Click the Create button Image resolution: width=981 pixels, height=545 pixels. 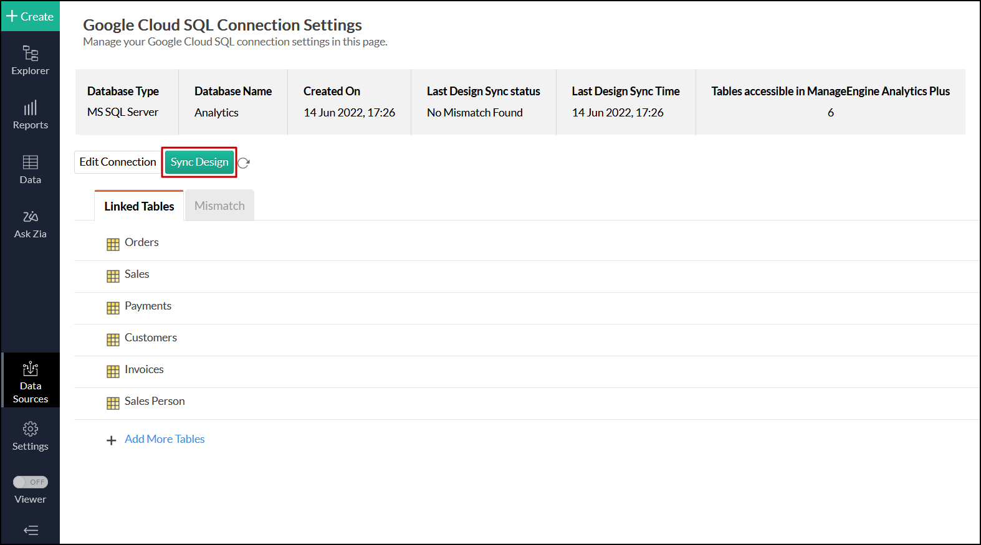[x=30, y=17]
